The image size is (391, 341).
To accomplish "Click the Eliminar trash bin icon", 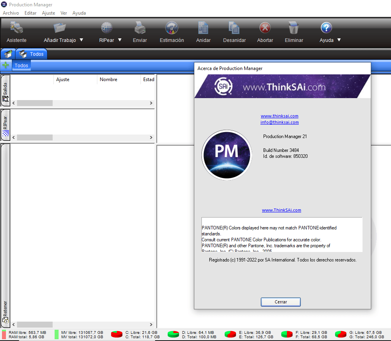I will [x=294, y=27].
